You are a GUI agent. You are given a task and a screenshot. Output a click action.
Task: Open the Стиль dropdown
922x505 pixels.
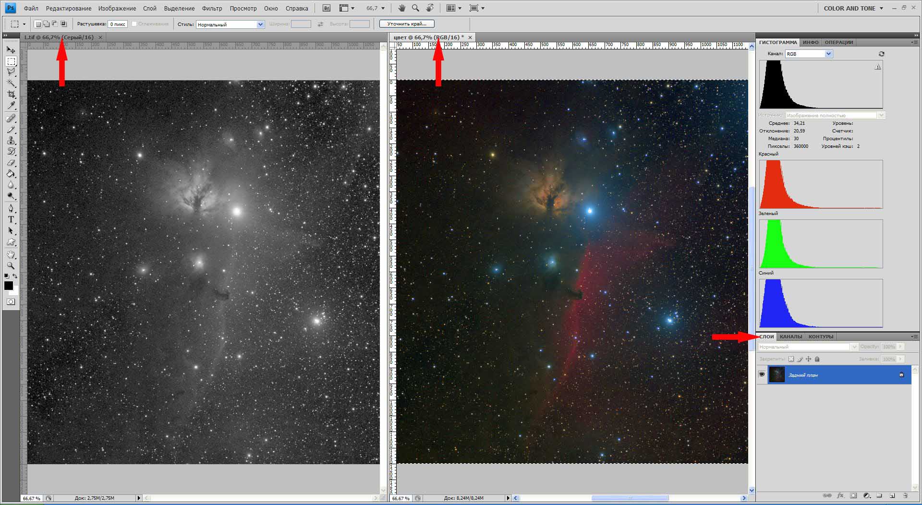coord(230,24)
